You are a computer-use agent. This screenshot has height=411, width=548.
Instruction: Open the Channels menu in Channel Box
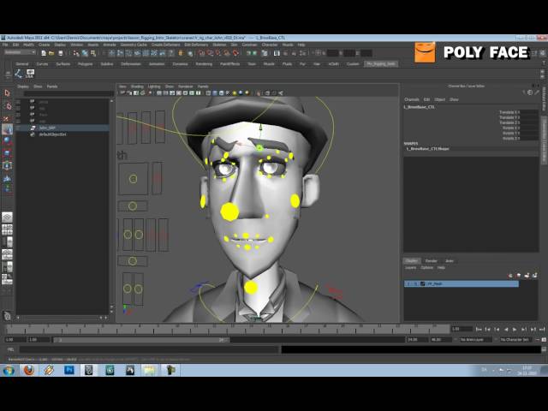pyautogui.click(x=411, y=99)
